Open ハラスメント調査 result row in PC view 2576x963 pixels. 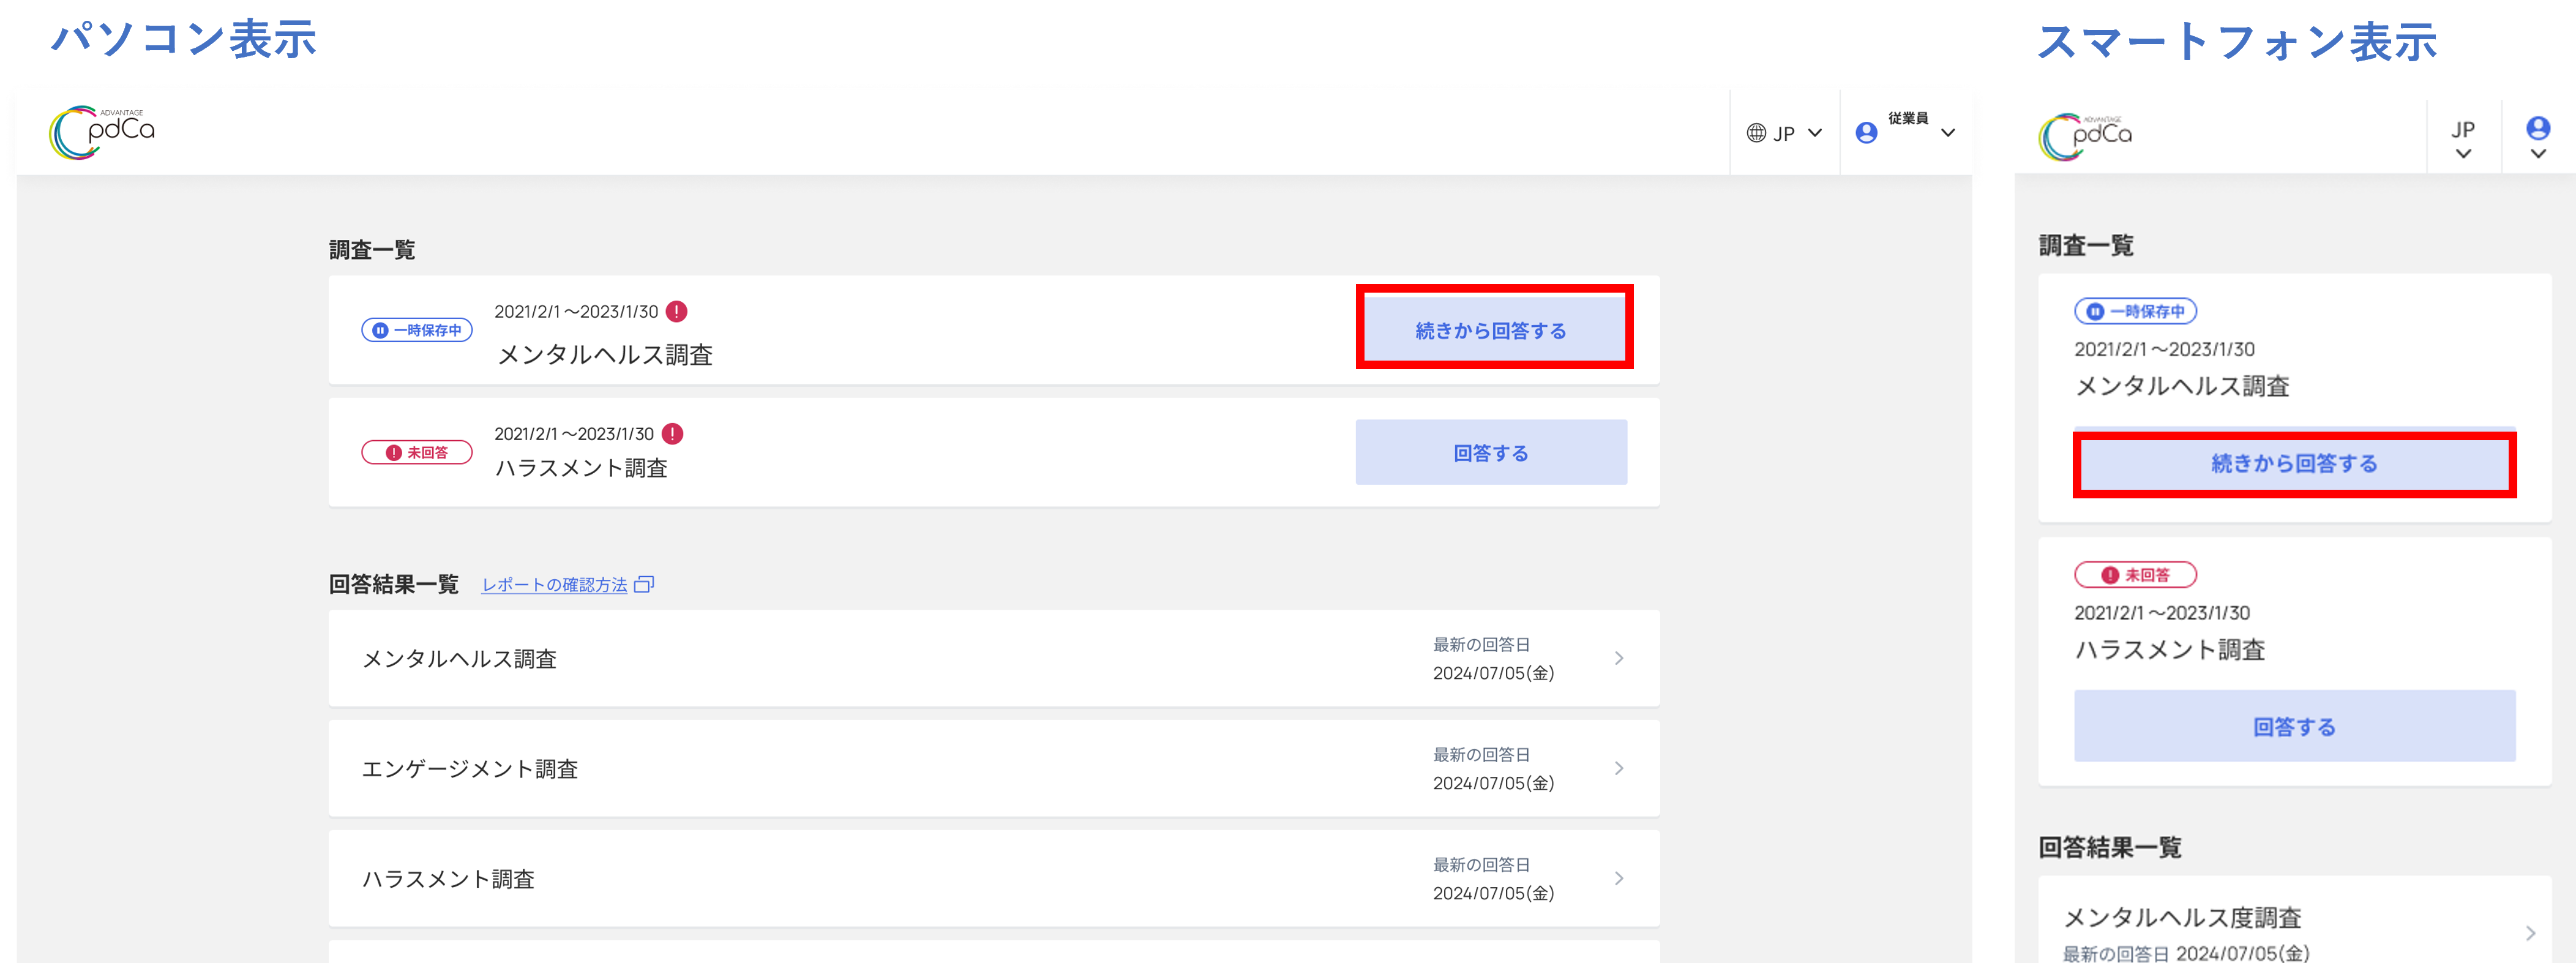coord(994,878)
